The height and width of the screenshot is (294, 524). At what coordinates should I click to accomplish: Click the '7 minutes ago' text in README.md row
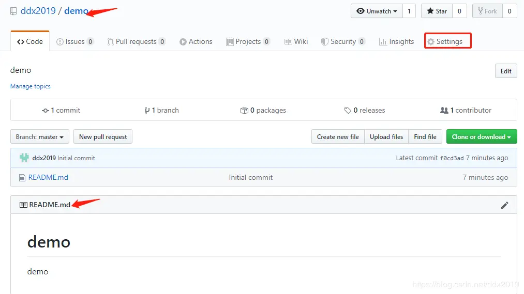(x=485, y=177)
